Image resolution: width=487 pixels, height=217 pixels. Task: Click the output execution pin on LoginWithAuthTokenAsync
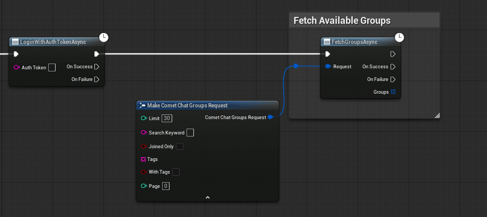click(96, 54)
